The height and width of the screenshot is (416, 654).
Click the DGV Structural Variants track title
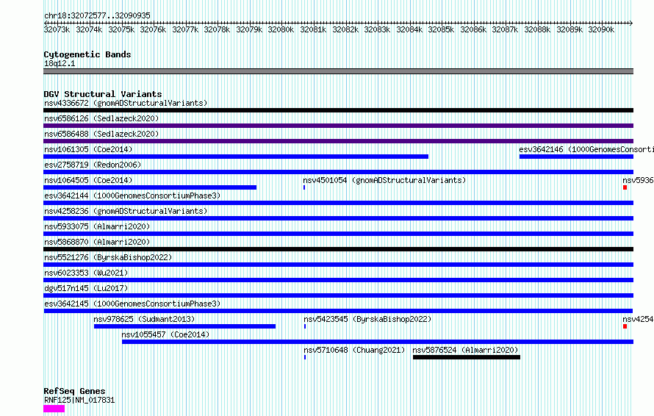tap(103, 94)
